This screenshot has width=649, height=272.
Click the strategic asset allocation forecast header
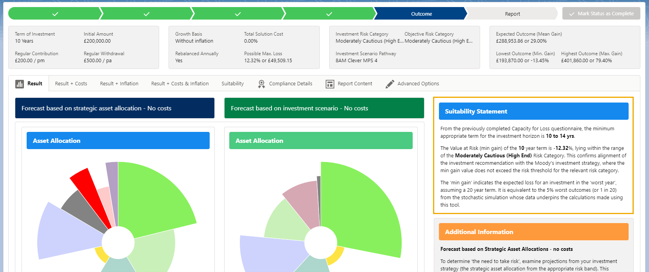(x=115, y=108)
